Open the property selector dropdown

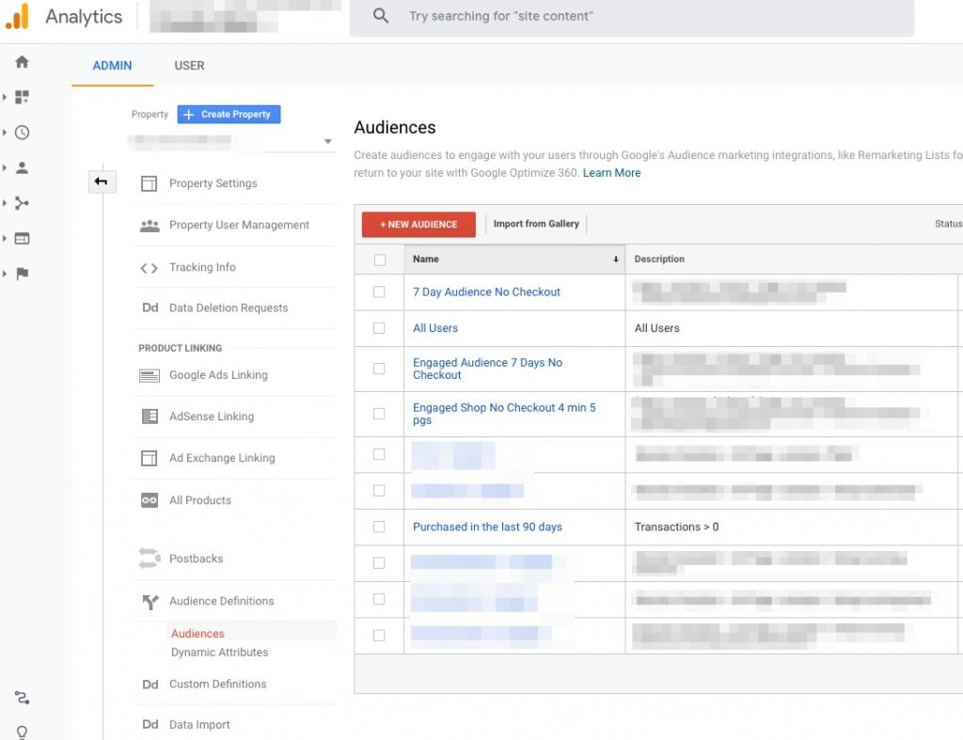(x=328, y=140)
